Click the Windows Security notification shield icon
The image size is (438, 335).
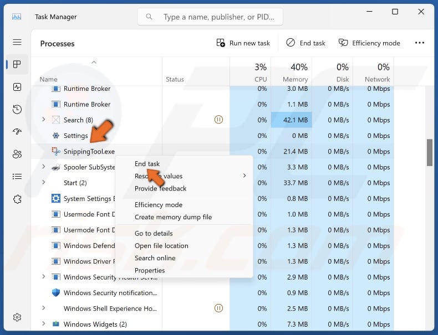tap(56, 292)
